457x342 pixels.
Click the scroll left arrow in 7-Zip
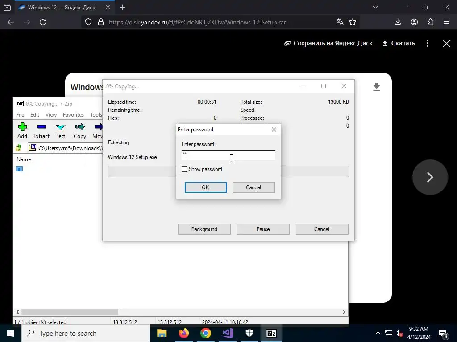17,312
